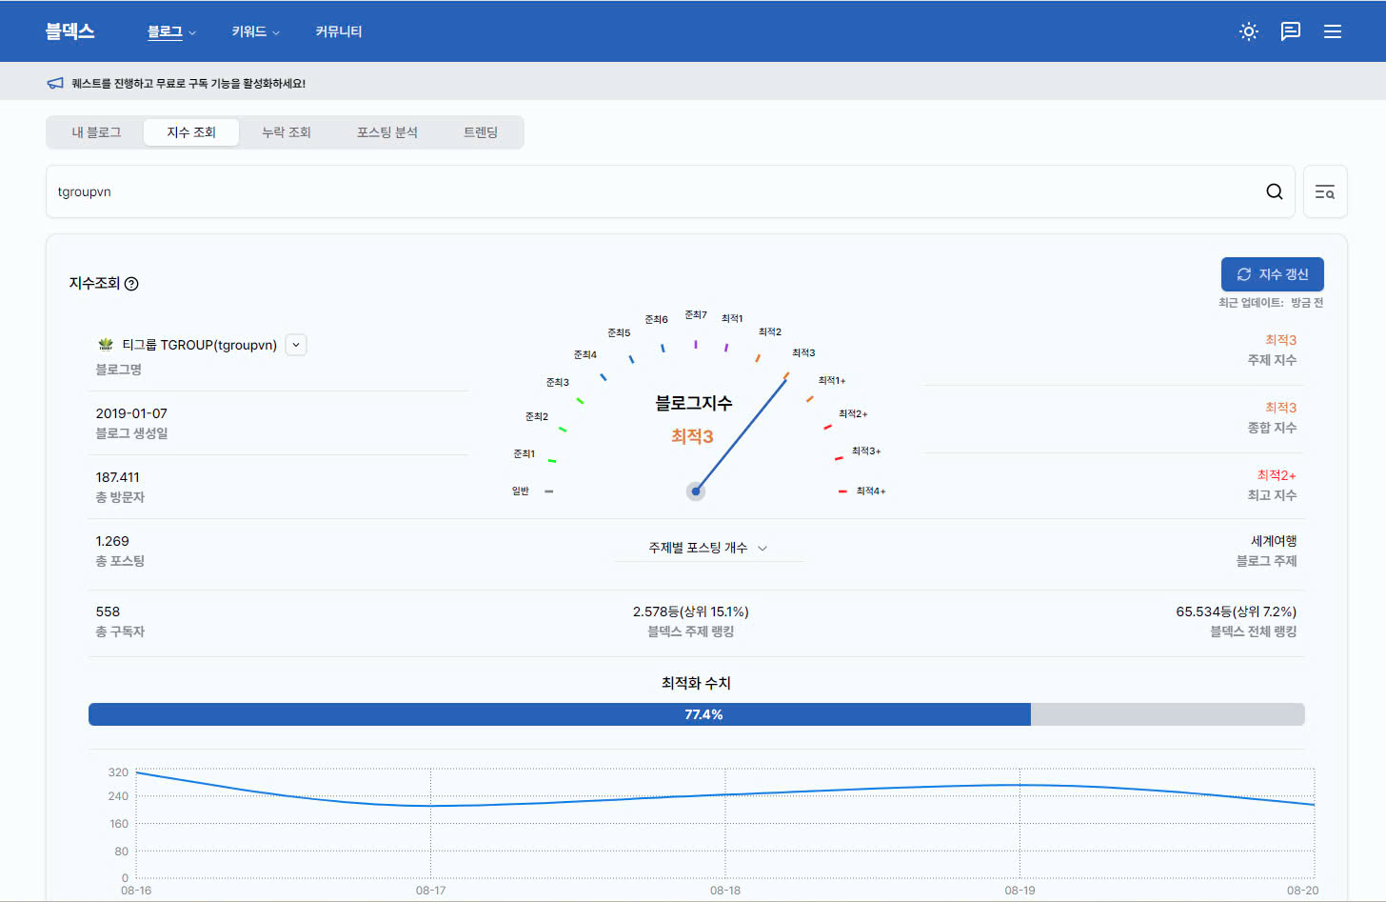Open the chat feedback icon in navbar
1386x902 pixels.
1290,31
